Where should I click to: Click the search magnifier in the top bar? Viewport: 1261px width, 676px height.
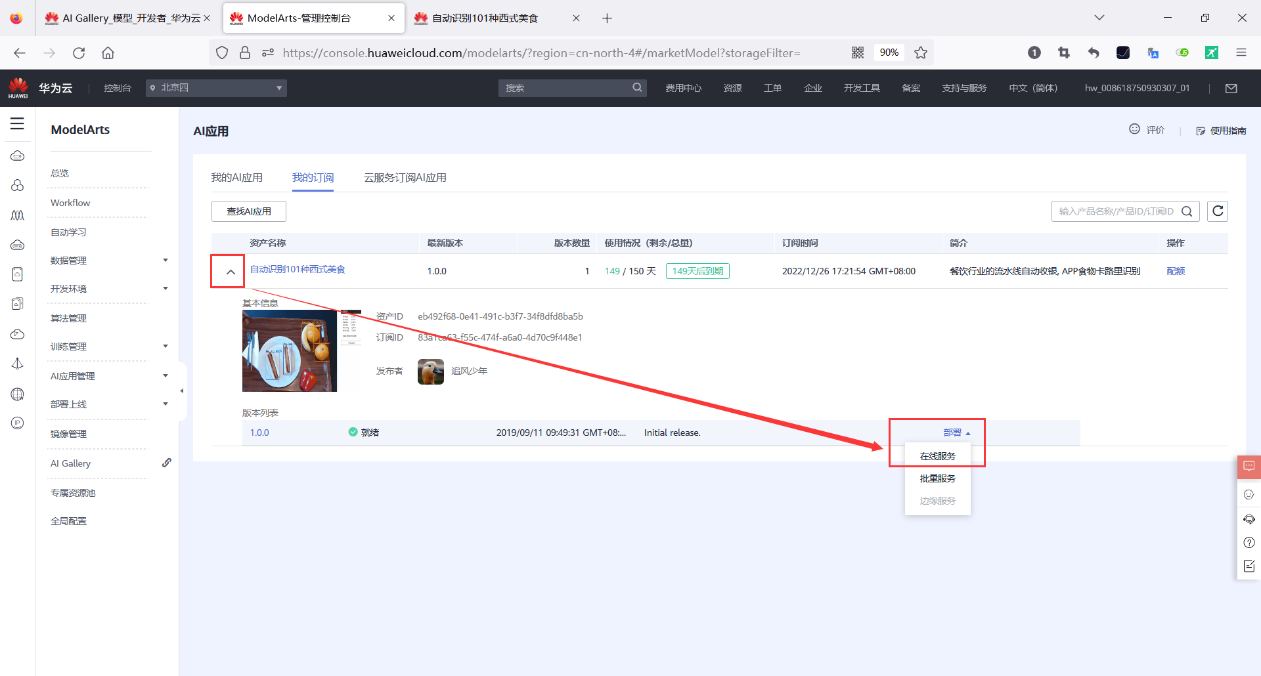(x=637, y=87)
